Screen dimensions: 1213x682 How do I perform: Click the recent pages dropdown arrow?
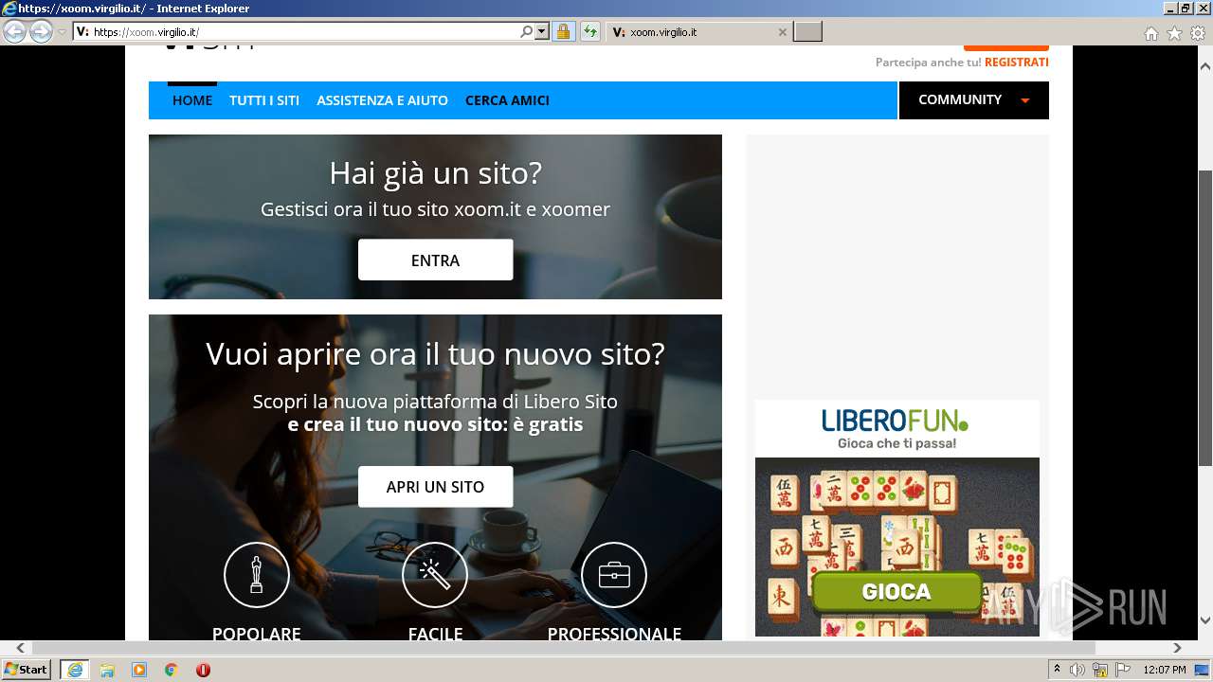pos(62,31)
